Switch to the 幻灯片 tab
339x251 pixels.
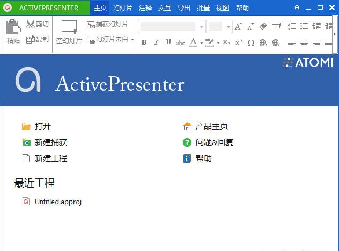click(123, 8)
